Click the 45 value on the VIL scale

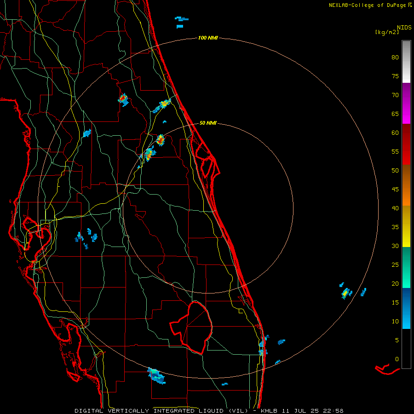point(395,190)
